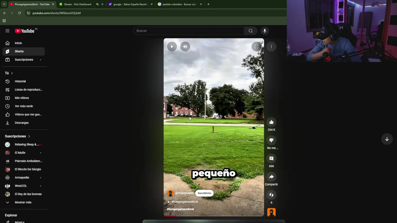Expand the Tú section chevron
Image resolution: width=397 pixels, height=223 pixels.
point(12,73)
